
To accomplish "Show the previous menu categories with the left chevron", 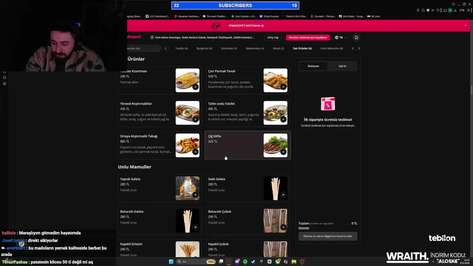I will point(166,48).
